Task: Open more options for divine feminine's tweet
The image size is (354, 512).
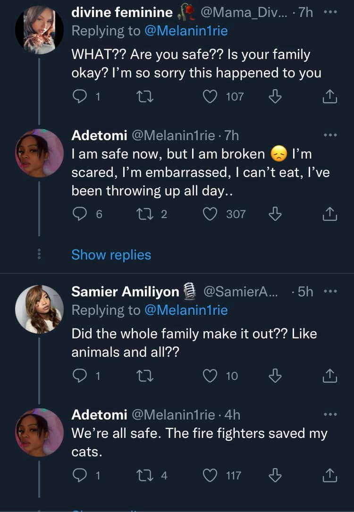Action: [x=330, y=13]
